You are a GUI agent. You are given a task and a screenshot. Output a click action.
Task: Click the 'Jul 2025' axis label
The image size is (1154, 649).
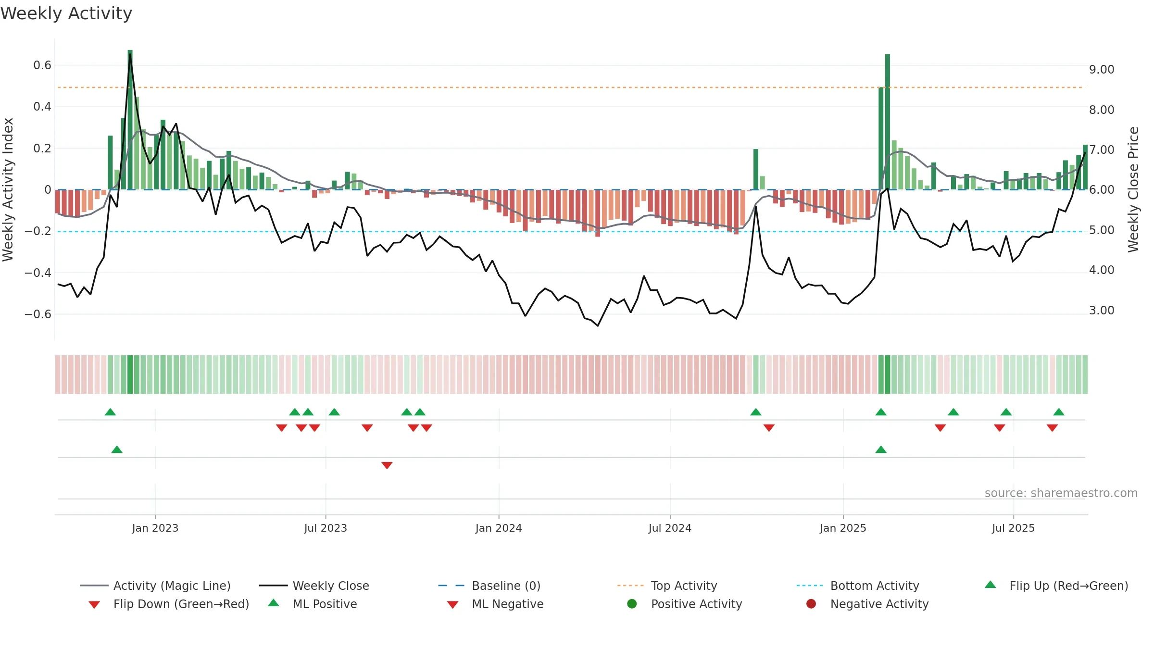tap(1013, 528)
